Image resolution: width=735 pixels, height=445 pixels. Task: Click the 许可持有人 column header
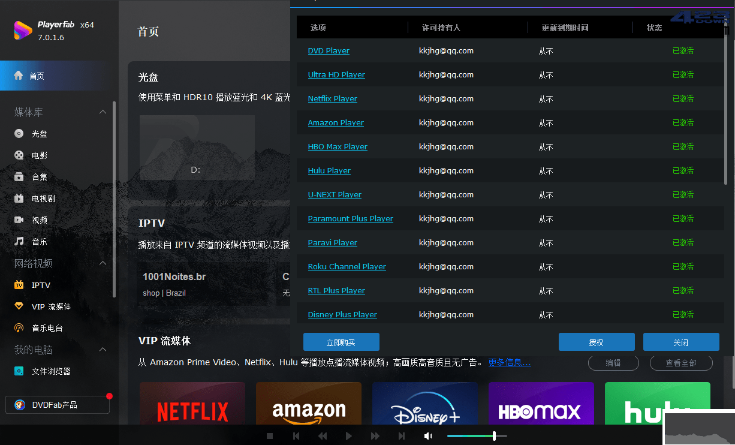(x=441, y=28)
